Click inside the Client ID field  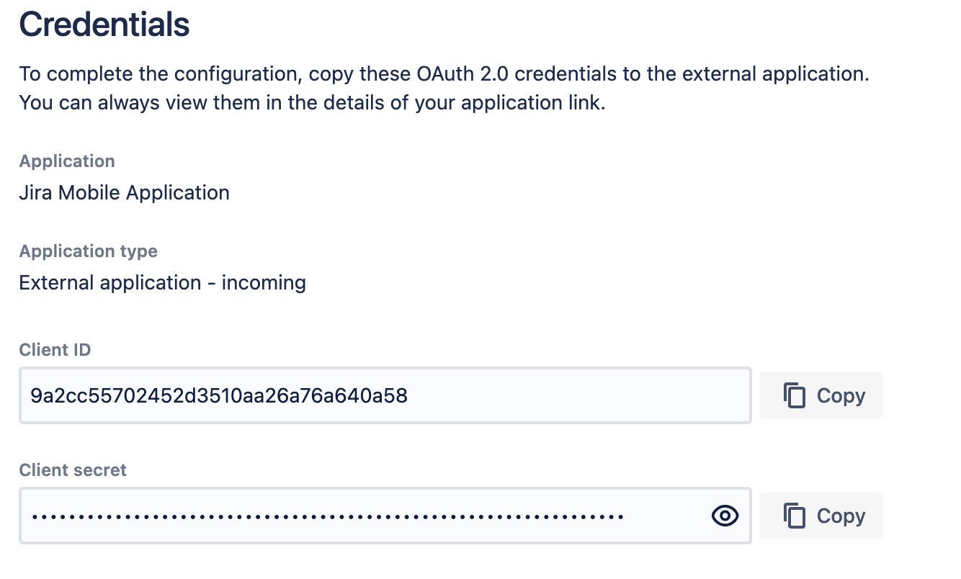pos(576,395)
